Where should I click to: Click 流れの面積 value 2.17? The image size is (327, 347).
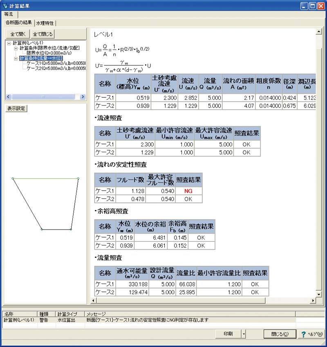239,98
